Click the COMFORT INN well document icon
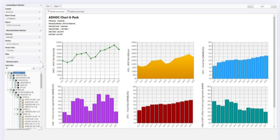This screenshot has width=280, height=140. point(23,117)
